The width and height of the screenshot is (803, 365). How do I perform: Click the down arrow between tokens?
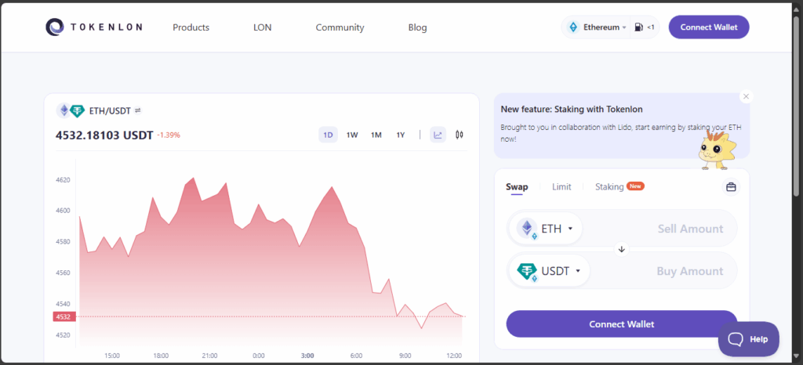[x=622, y=250]
